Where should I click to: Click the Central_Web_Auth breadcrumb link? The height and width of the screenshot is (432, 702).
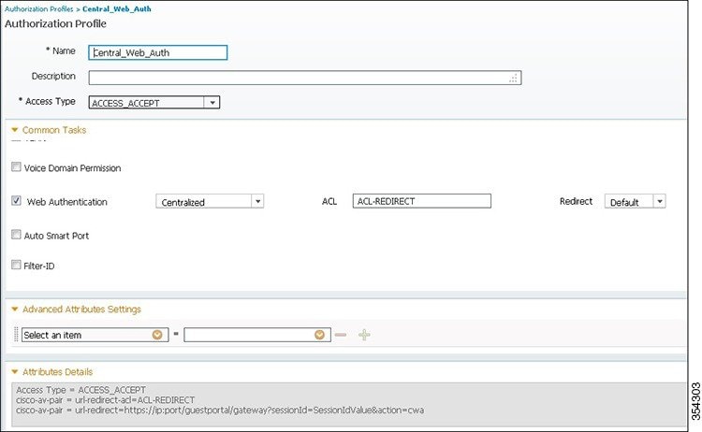(x=116, y=9)
